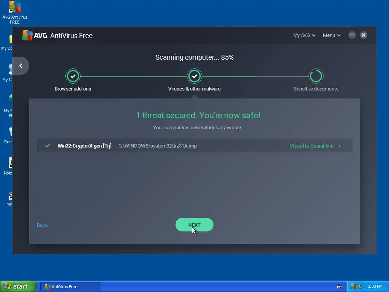This screenshot has width=389, height=292.
Task: Click the Sensitive documents label
Action: pos(316,89)
